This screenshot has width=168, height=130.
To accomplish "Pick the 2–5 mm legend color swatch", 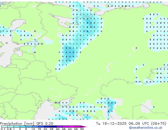I will (x=23, y=127).
